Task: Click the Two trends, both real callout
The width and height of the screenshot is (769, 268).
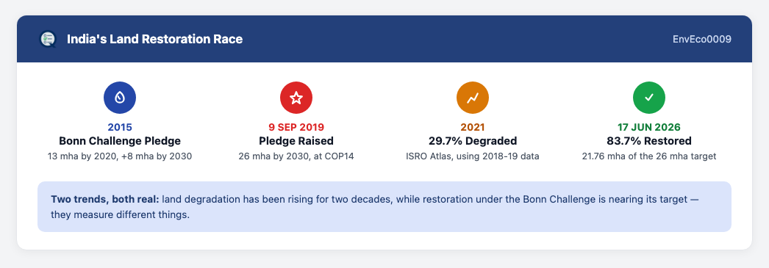Action: (x=384, y=207)
